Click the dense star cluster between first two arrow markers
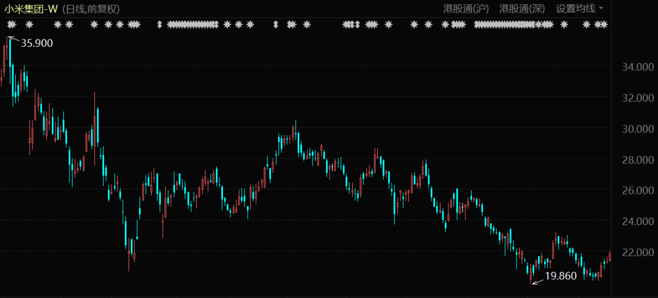The image size is (658, 298). click(x=193, y=25)
